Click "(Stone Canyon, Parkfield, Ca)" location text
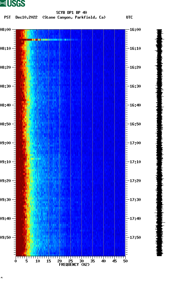The image size is (173, 281). coord(74,17)
